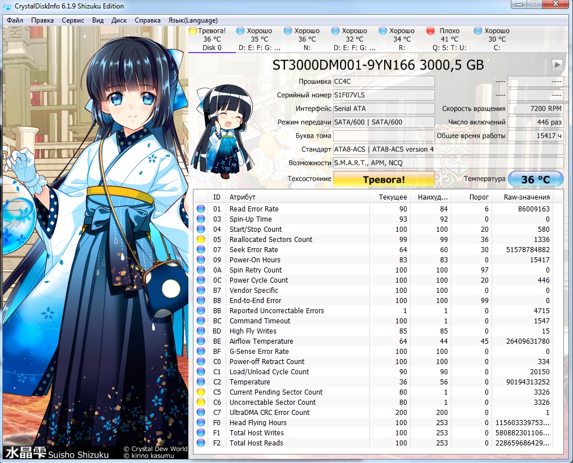Click the 36 °C temperature button
573x463 pixels.
535,179
